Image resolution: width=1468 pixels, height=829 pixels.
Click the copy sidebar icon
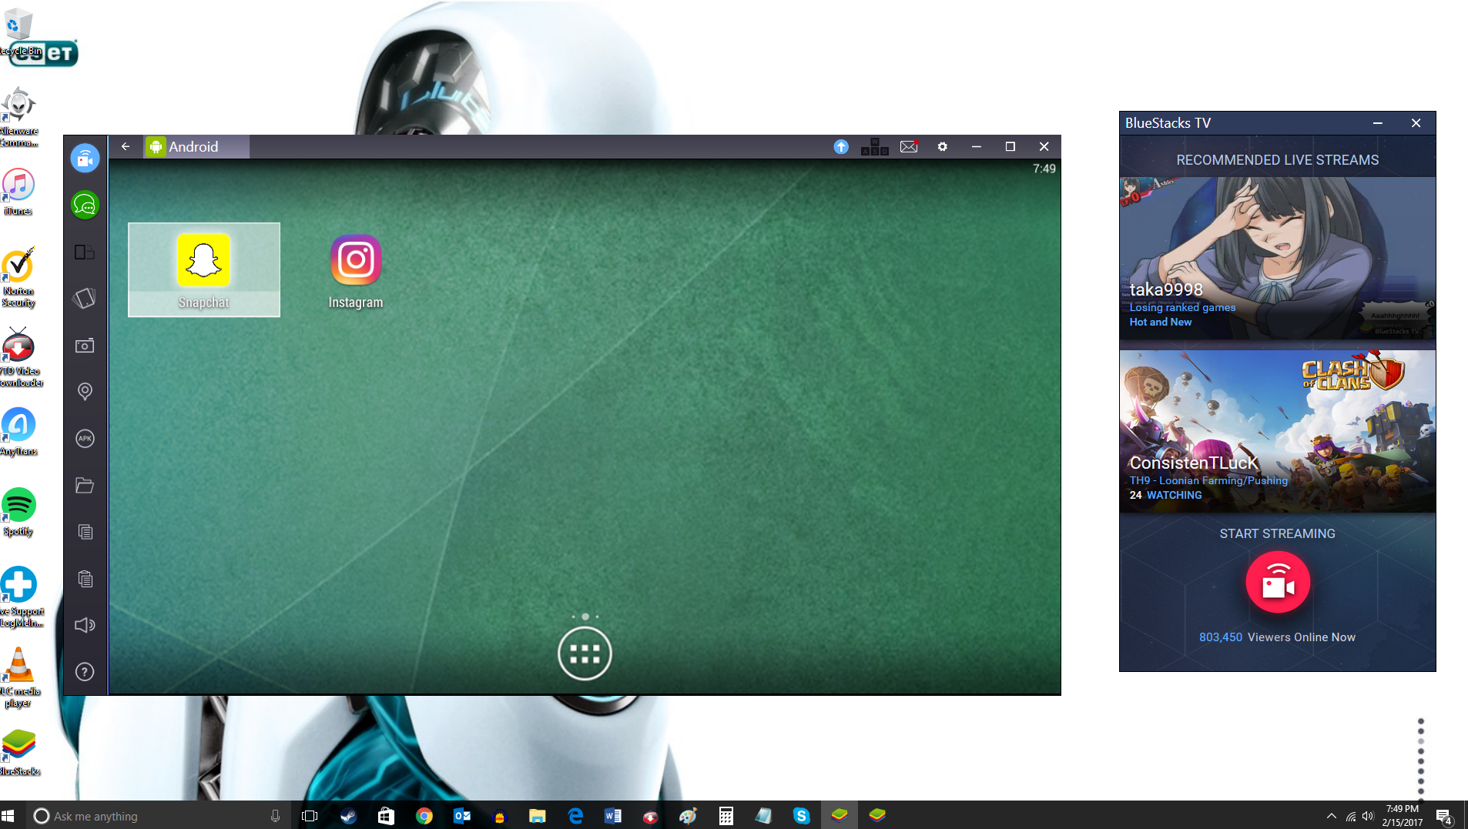(85, 532)
